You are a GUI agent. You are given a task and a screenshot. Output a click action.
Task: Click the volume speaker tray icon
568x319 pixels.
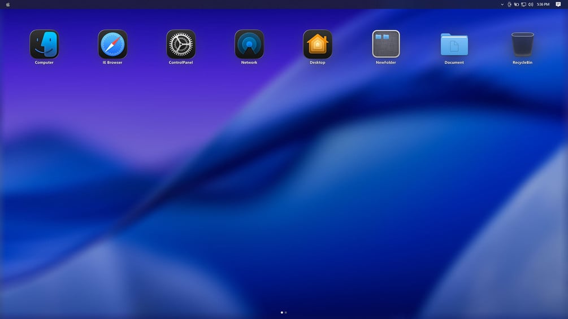coord(531,5)
